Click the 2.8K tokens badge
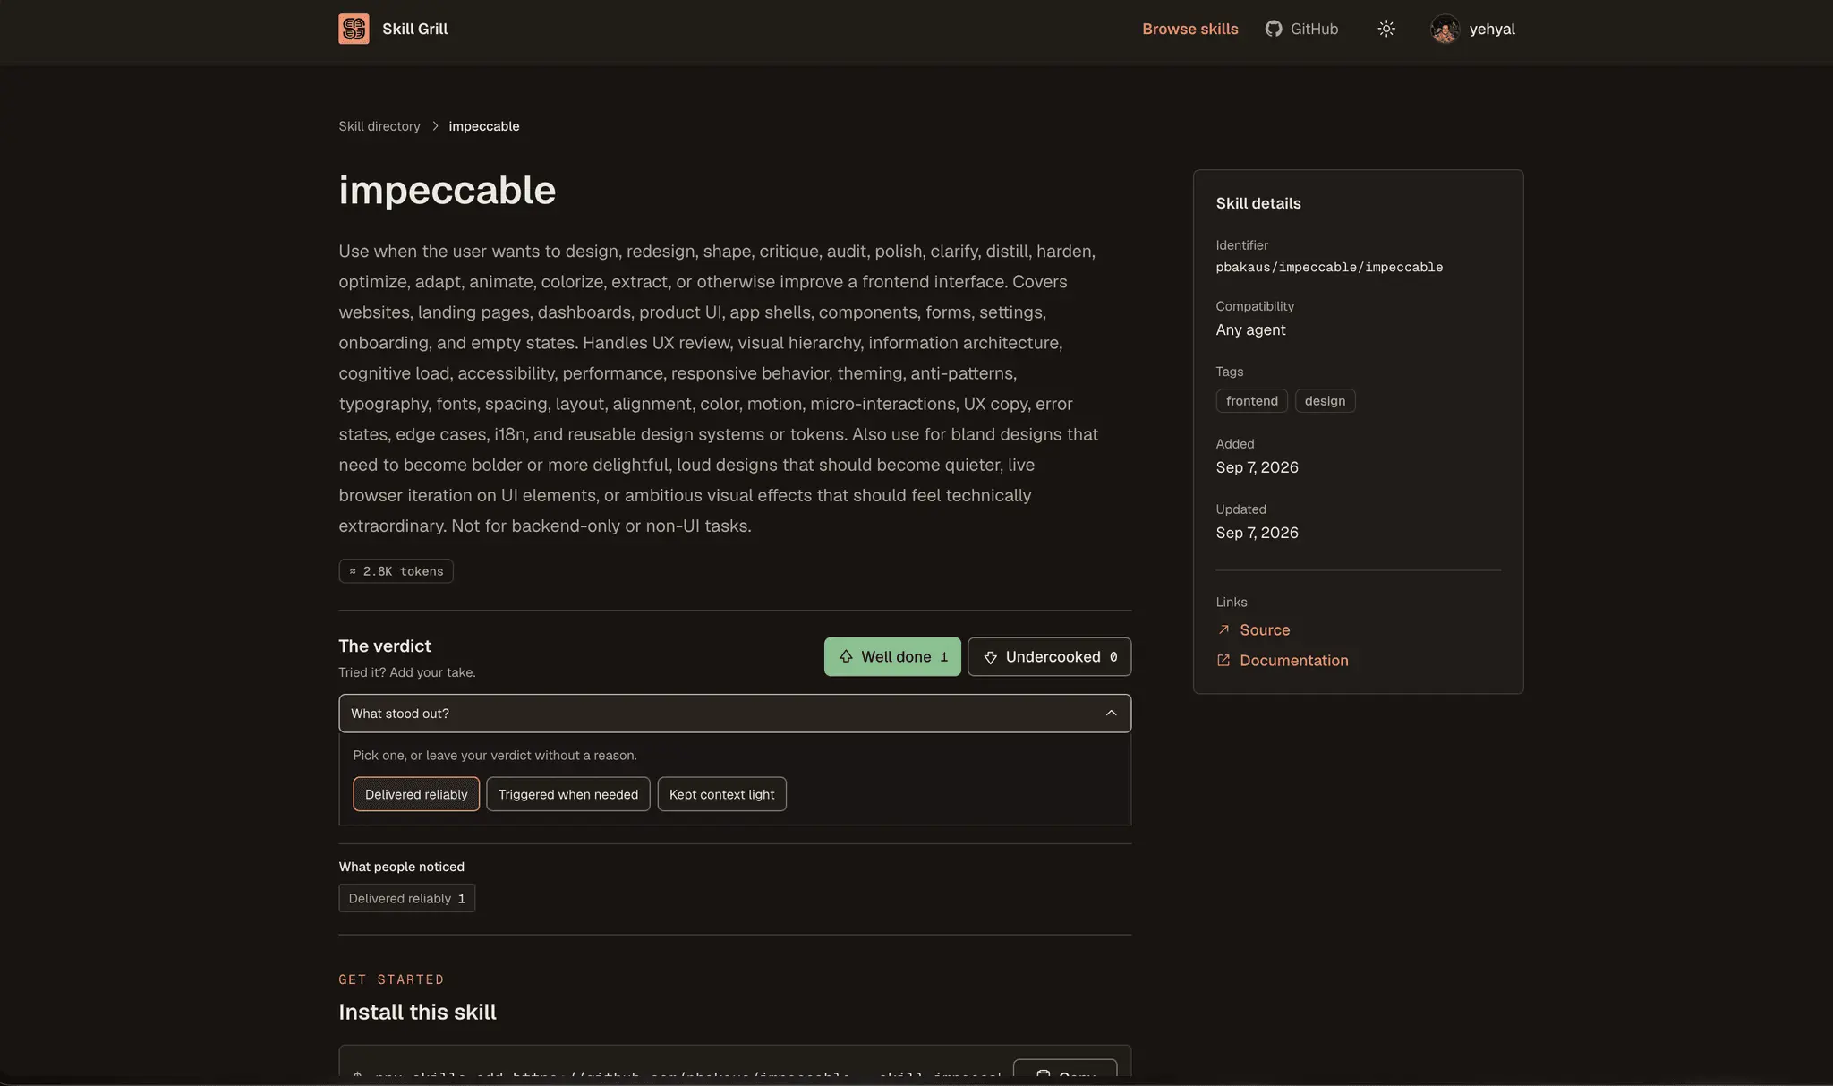Image resolution: width=1833 pixels, height=1086 pixels. click(396, 571)
